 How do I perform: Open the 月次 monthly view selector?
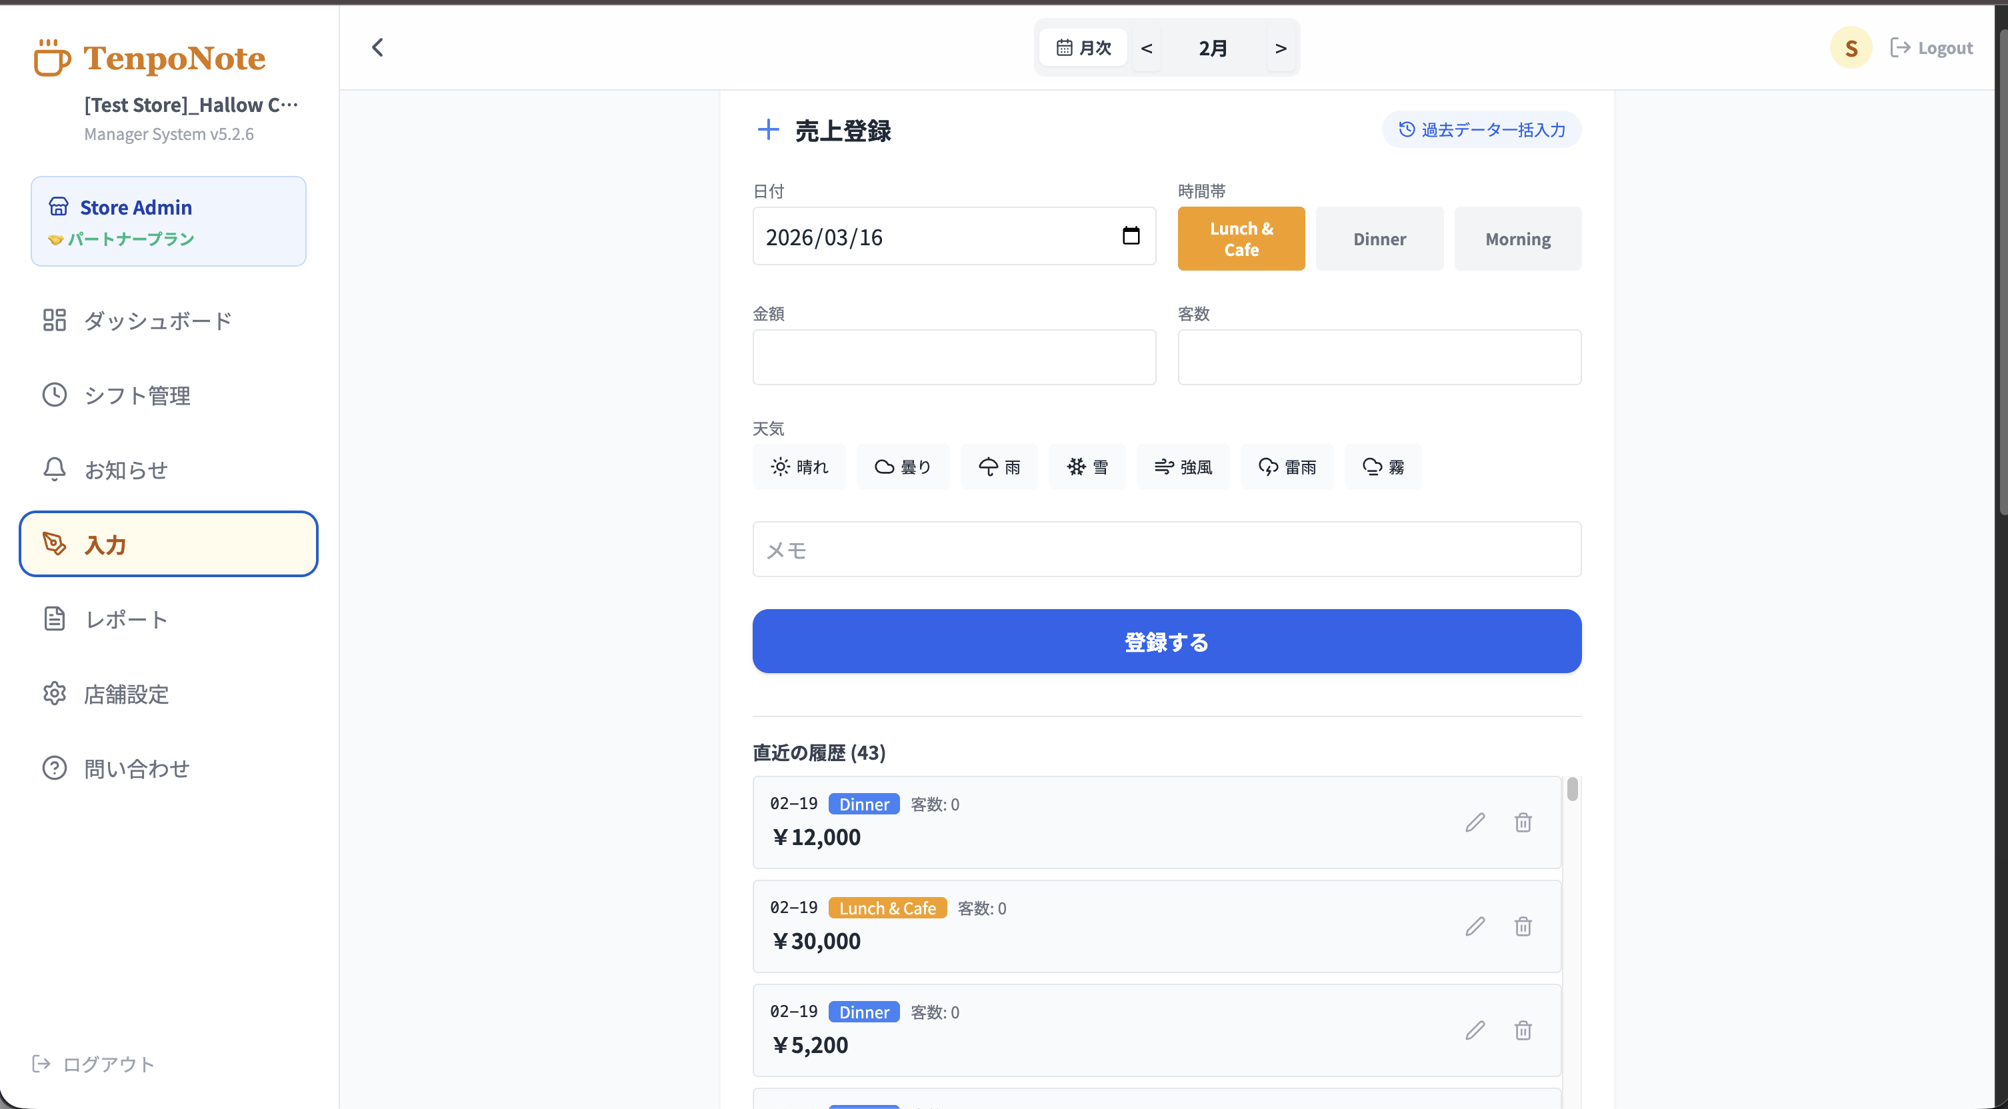click(1083, 47)
